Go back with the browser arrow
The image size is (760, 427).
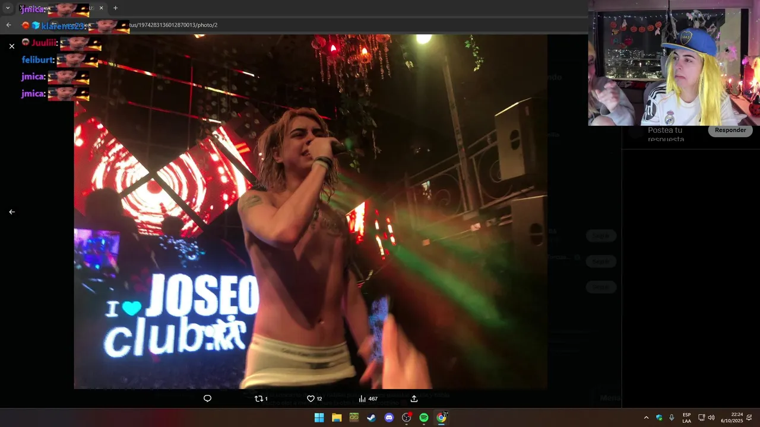pos(8,25)
